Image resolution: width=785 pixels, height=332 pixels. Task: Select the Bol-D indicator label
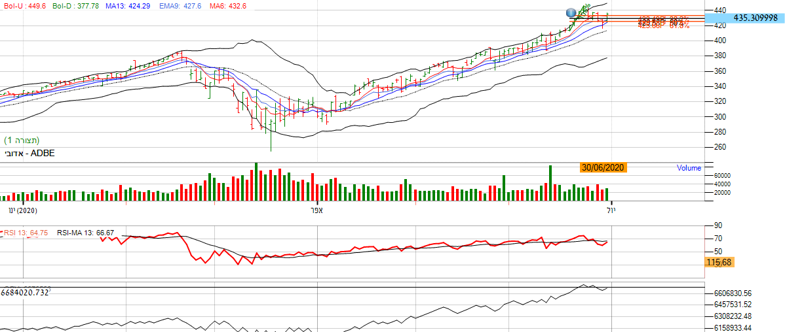tap(70, 6)
